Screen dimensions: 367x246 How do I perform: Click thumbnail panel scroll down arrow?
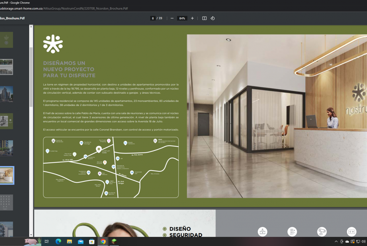[31, 235]
